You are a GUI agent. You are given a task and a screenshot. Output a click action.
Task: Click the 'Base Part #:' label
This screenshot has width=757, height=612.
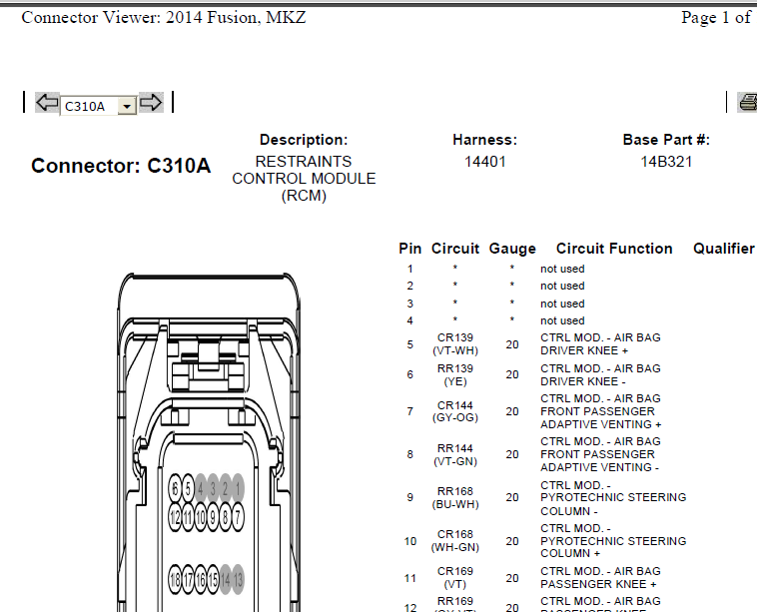click(x=666, y=140)
